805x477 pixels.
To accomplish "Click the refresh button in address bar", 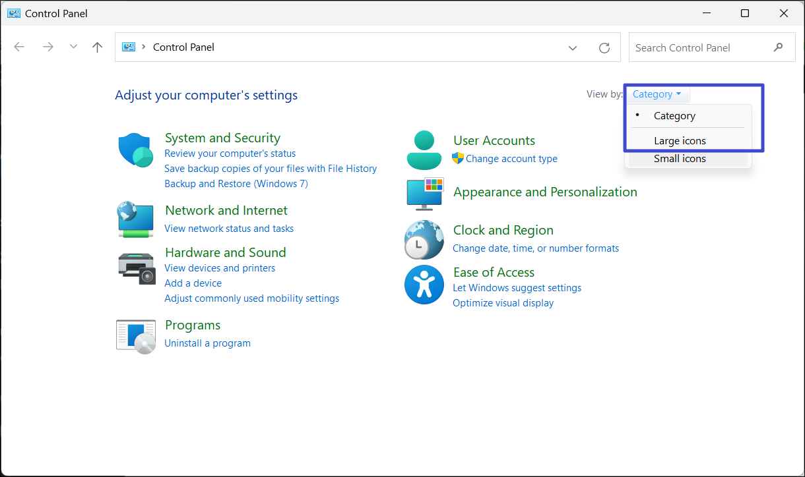I will 604,47.
